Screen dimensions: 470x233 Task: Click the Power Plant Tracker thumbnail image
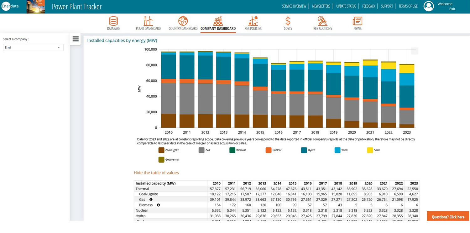point(36,7)
